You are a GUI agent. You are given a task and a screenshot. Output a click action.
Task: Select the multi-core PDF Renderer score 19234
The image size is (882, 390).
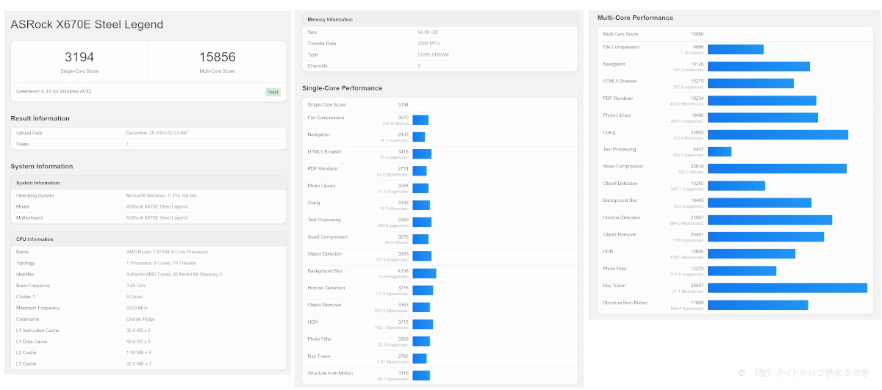[x=698, y=98]
